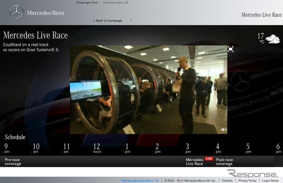Click the large Mercedes Live Race heading
283x183 pixels.
[x=35, y=35]
